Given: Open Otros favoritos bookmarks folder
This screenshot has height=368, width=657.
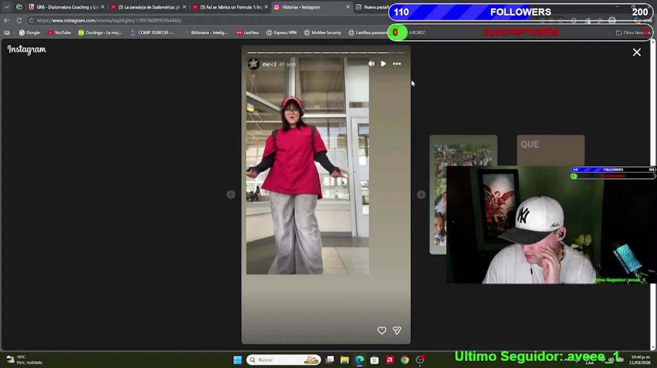Looking at the screenshot, I should point(633,33).
